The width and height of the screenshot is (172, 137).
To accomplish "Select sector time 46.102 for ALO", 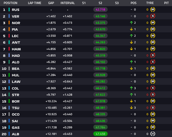I will (100, 62).
